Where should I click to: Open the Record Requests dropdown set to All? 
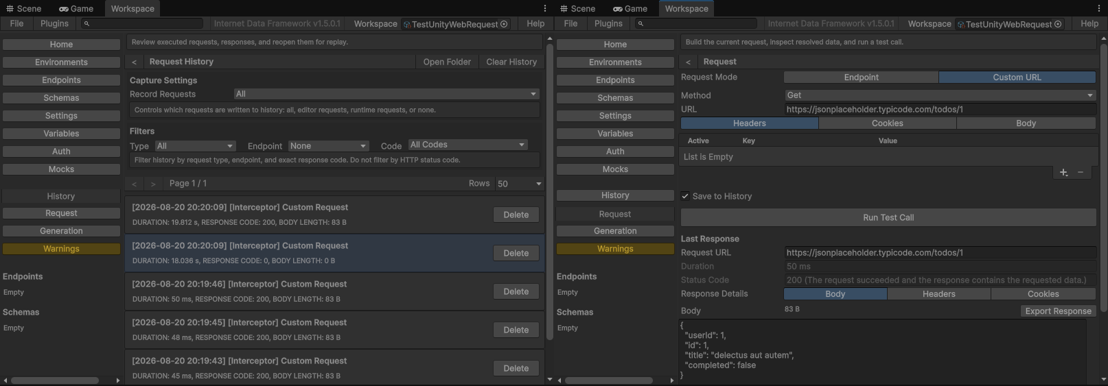(386, 94)
